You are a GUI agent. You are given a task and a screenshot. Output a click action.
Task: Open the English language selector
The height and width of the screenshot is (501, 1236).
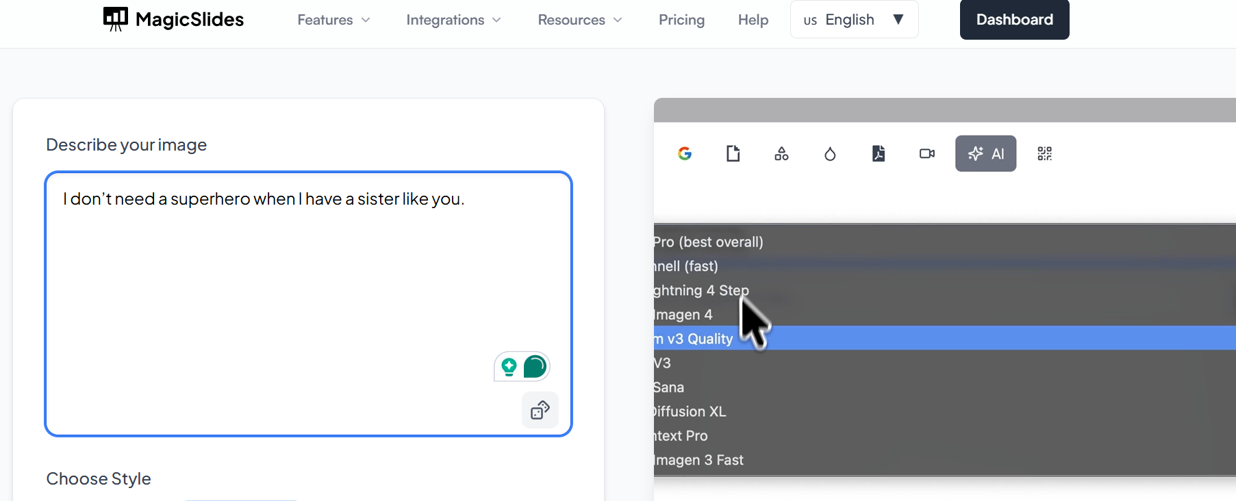(854, 20)
